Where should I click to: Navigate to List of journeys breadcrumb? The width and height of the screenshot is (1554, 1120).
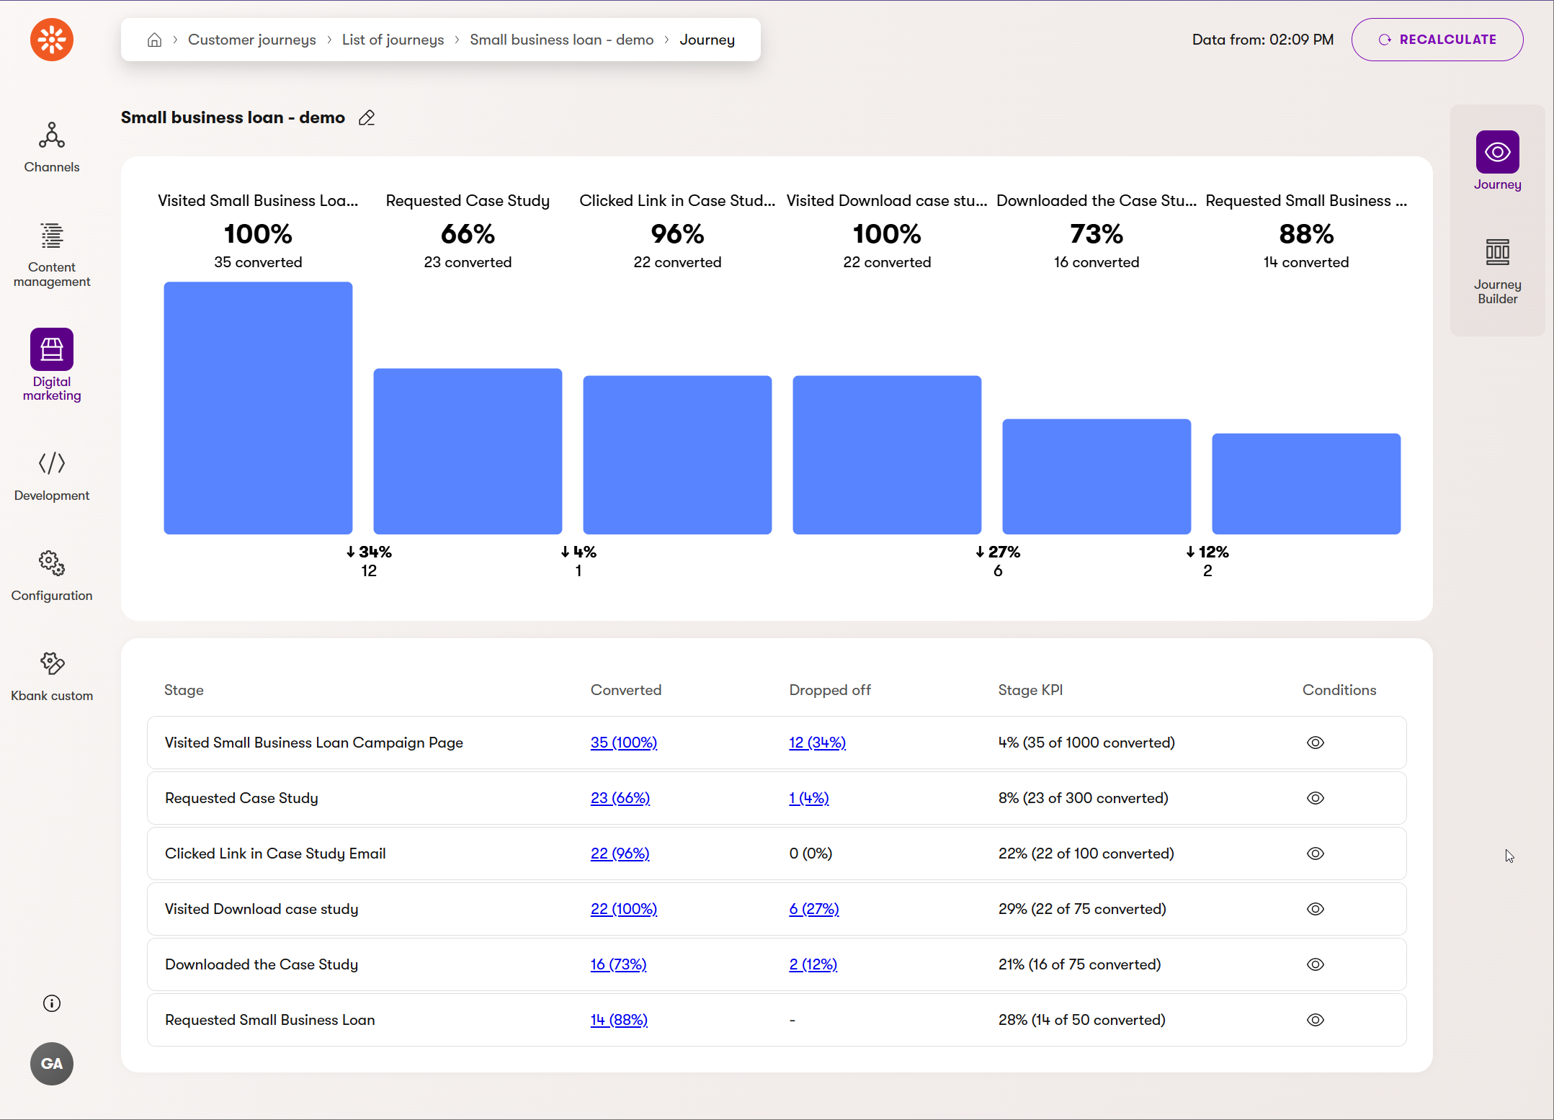click(x=393, y=40)
